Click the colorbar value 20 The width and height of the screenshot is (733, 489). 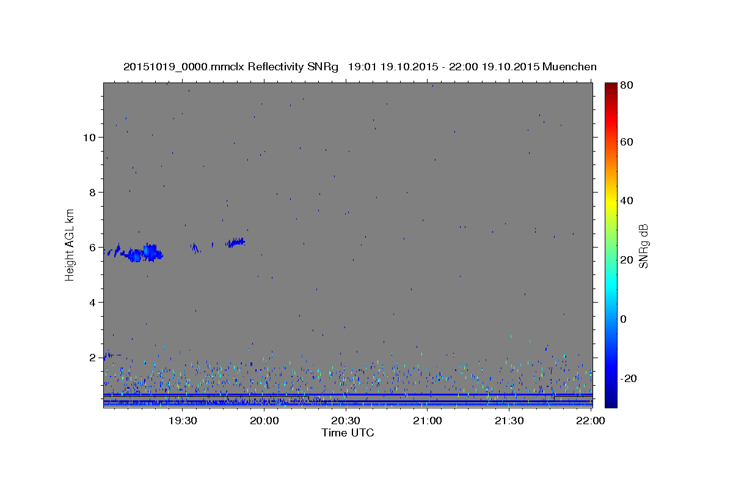pos(627,260)
